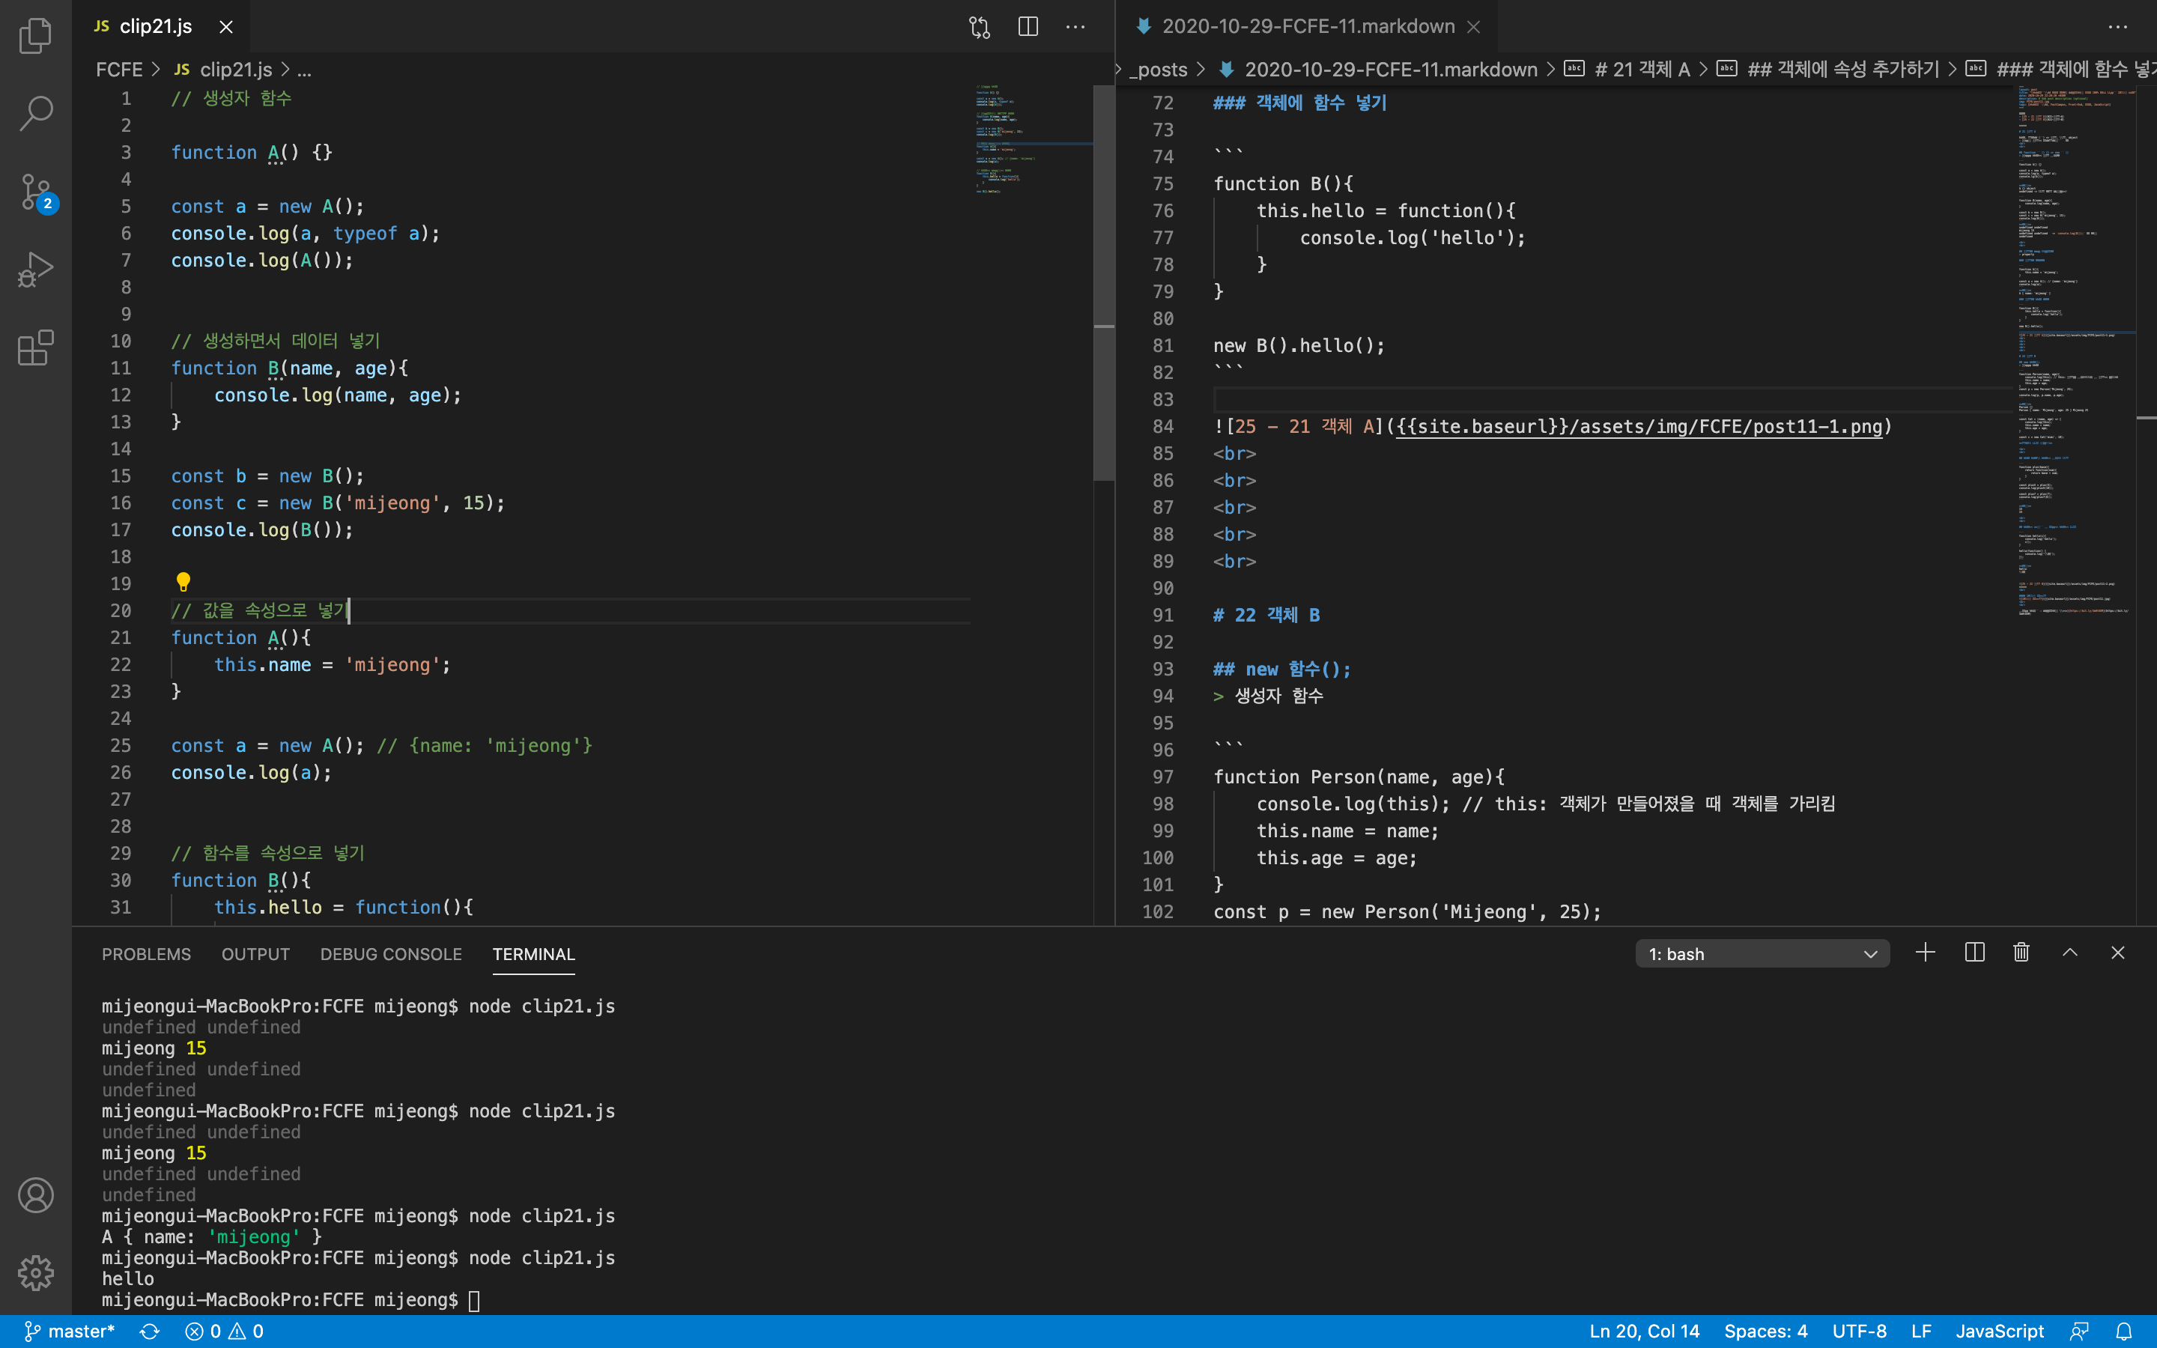Click the terminal prompt input line
The image size is (2157, 1348).
click(x=291, y=1300)
